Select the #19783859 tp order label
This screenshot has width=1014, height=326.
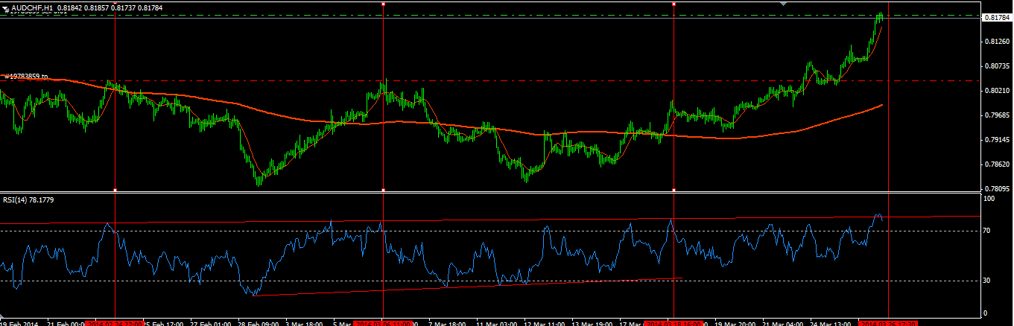[27, 76]
